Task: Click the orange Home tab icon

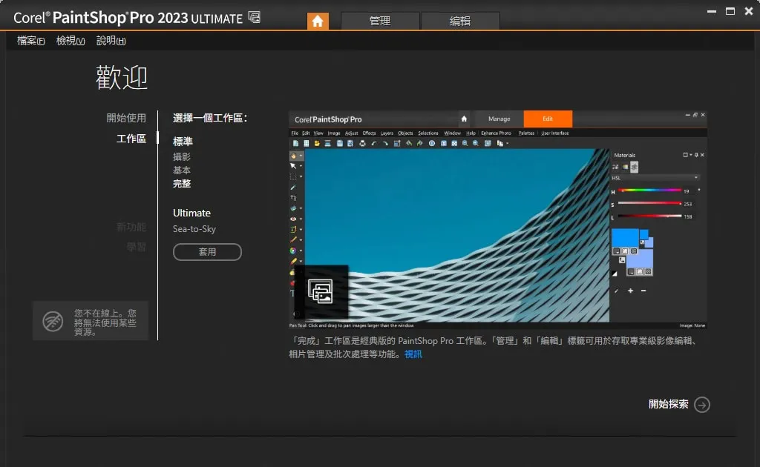Action: pyautogui.click(x=318, y=21)
